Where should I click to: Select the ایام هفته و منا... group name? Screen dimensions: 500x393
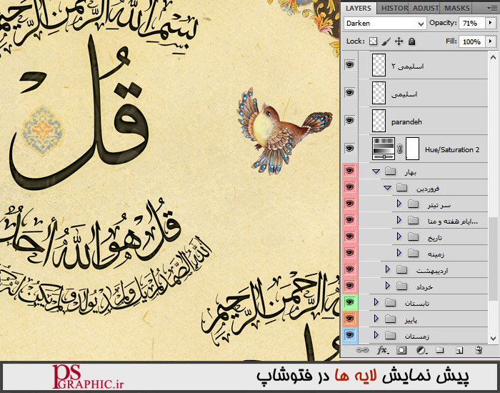453,221
